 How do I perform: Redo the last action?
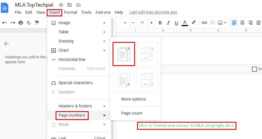point(13,23)
